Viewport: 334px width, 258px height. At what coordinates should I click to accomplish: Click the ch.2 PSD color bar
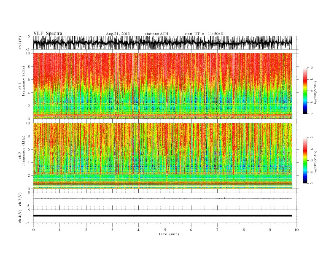(x=305, y=161)
